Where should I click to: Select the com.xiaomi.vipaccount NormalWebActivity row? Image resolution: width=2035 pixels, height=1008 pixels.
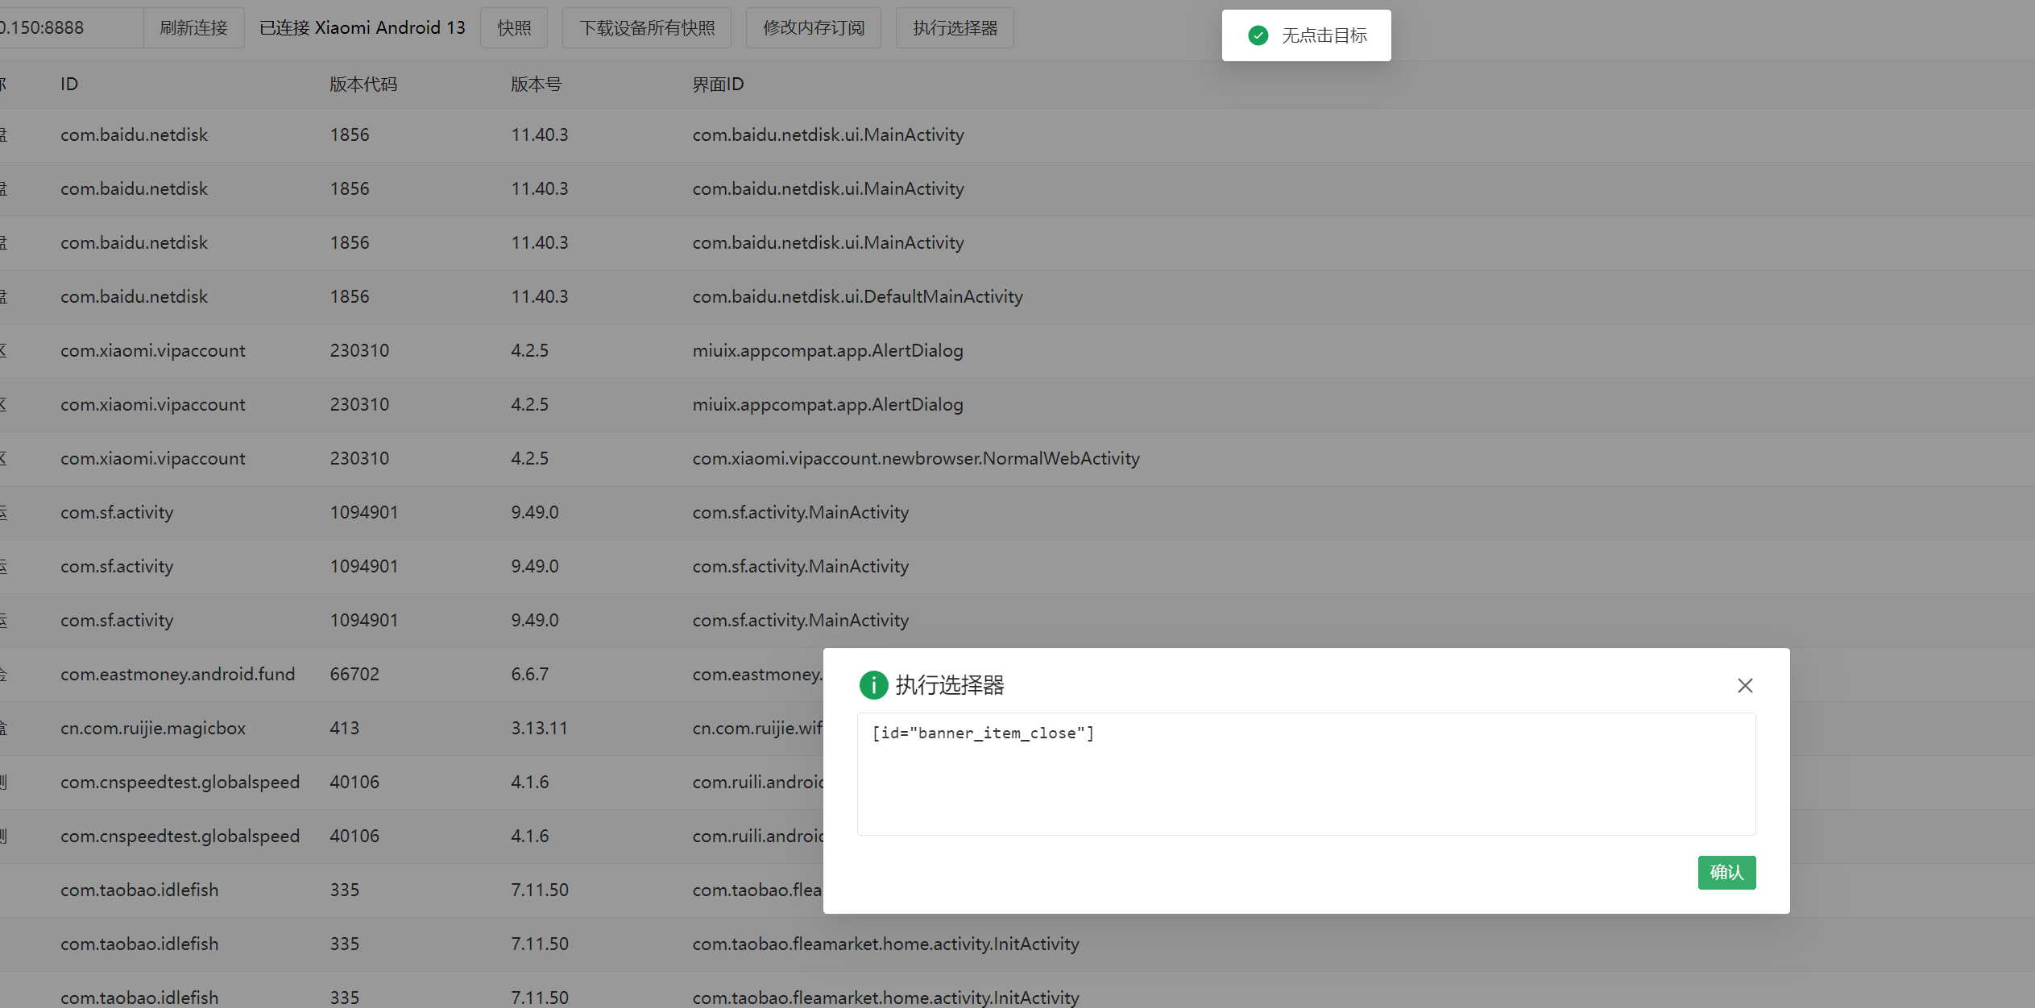403,458
